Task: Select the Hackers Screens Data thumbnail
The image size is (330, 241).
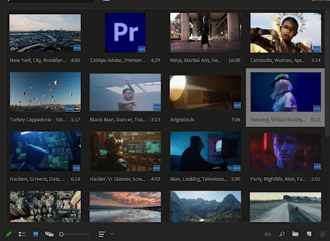Action: pyautogui.click(x=45, y=151)
